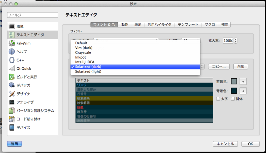Reset background color with arrow button
266x153 pixels.
coord(243,91)
